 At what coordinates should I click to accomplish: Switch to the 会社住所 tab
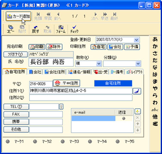point(54,72)
